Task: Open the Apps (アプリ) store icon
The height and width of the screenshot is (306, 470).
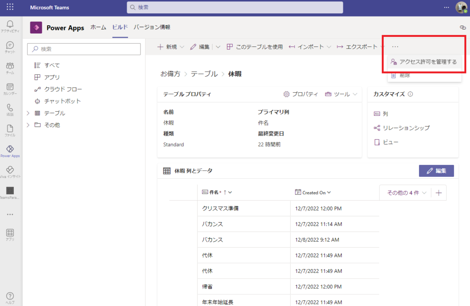Action: pyautogui.click(x=10, y=235)
